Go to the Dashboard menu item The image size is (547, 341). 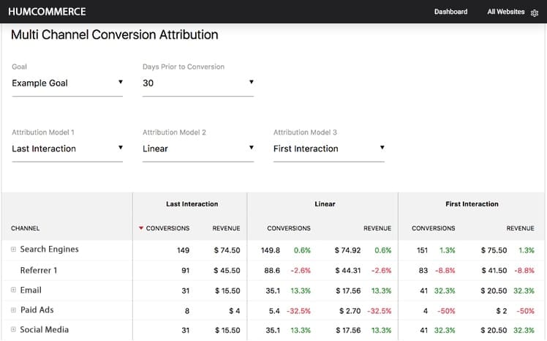pos(450,12)
